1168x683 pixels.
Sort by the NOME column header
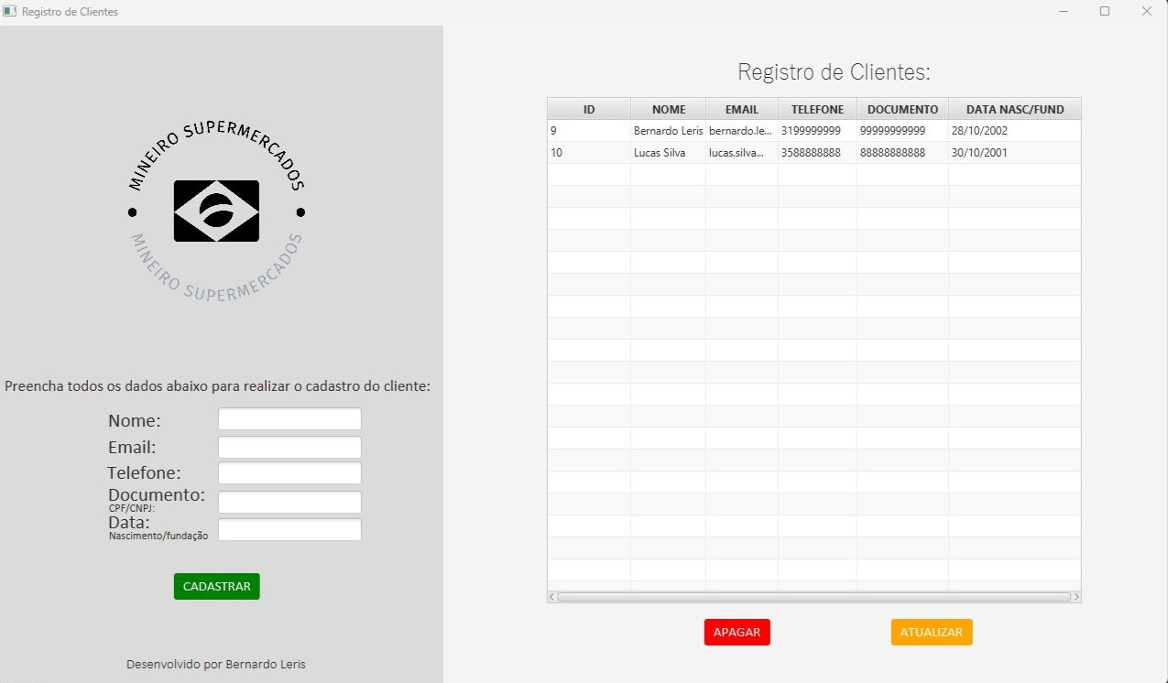pyautogui.click(x=668, y=109)
